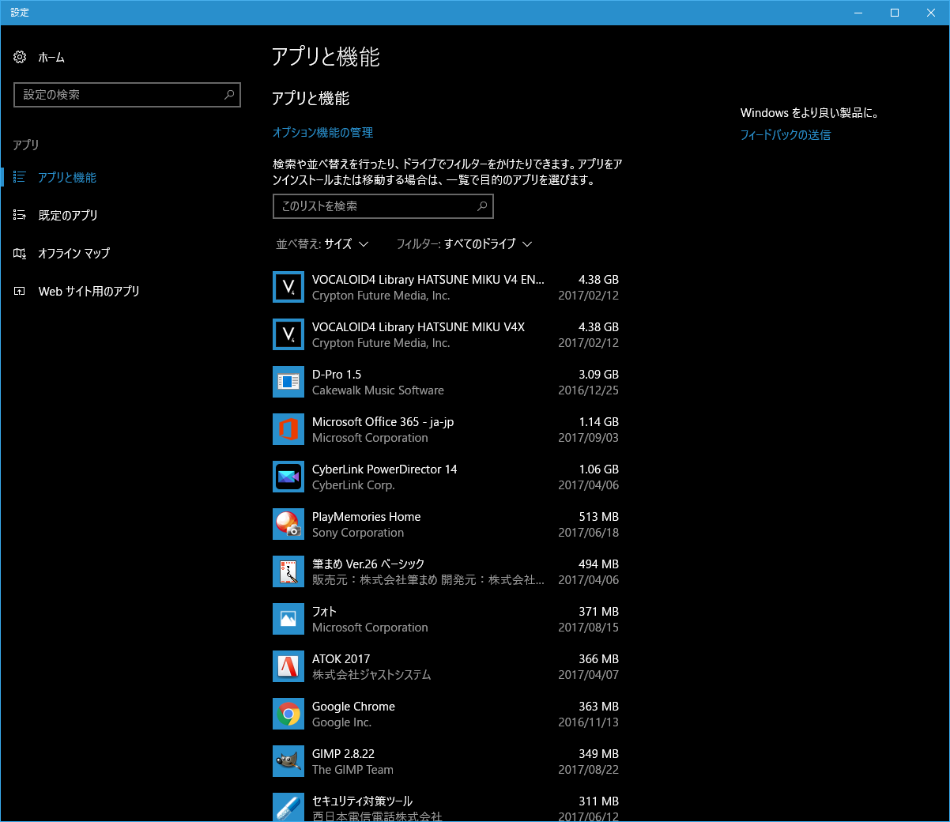This screenshot has width=950, height=822.
Task: Click the default apps icon in sidebar
Action: point(20,215)
